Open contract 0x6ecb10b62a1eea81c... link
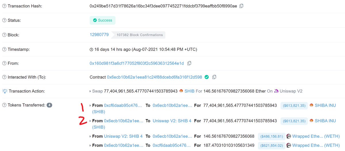 tap(154, 77)
